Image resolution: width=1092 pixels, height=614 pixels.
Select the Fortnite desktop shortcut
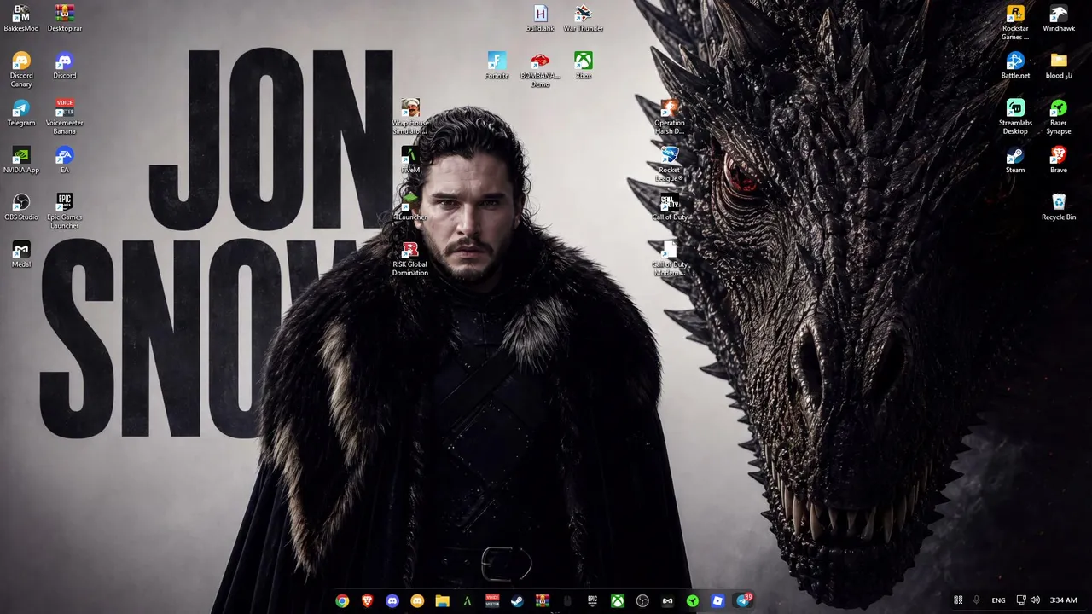[497, 67]
